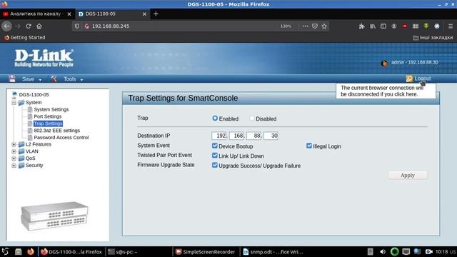Open file manager from taskbar
The image size is (457, 257).
pos(18,251)
